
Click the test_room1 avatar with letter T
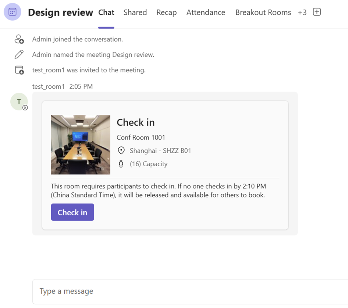point(19,102)
